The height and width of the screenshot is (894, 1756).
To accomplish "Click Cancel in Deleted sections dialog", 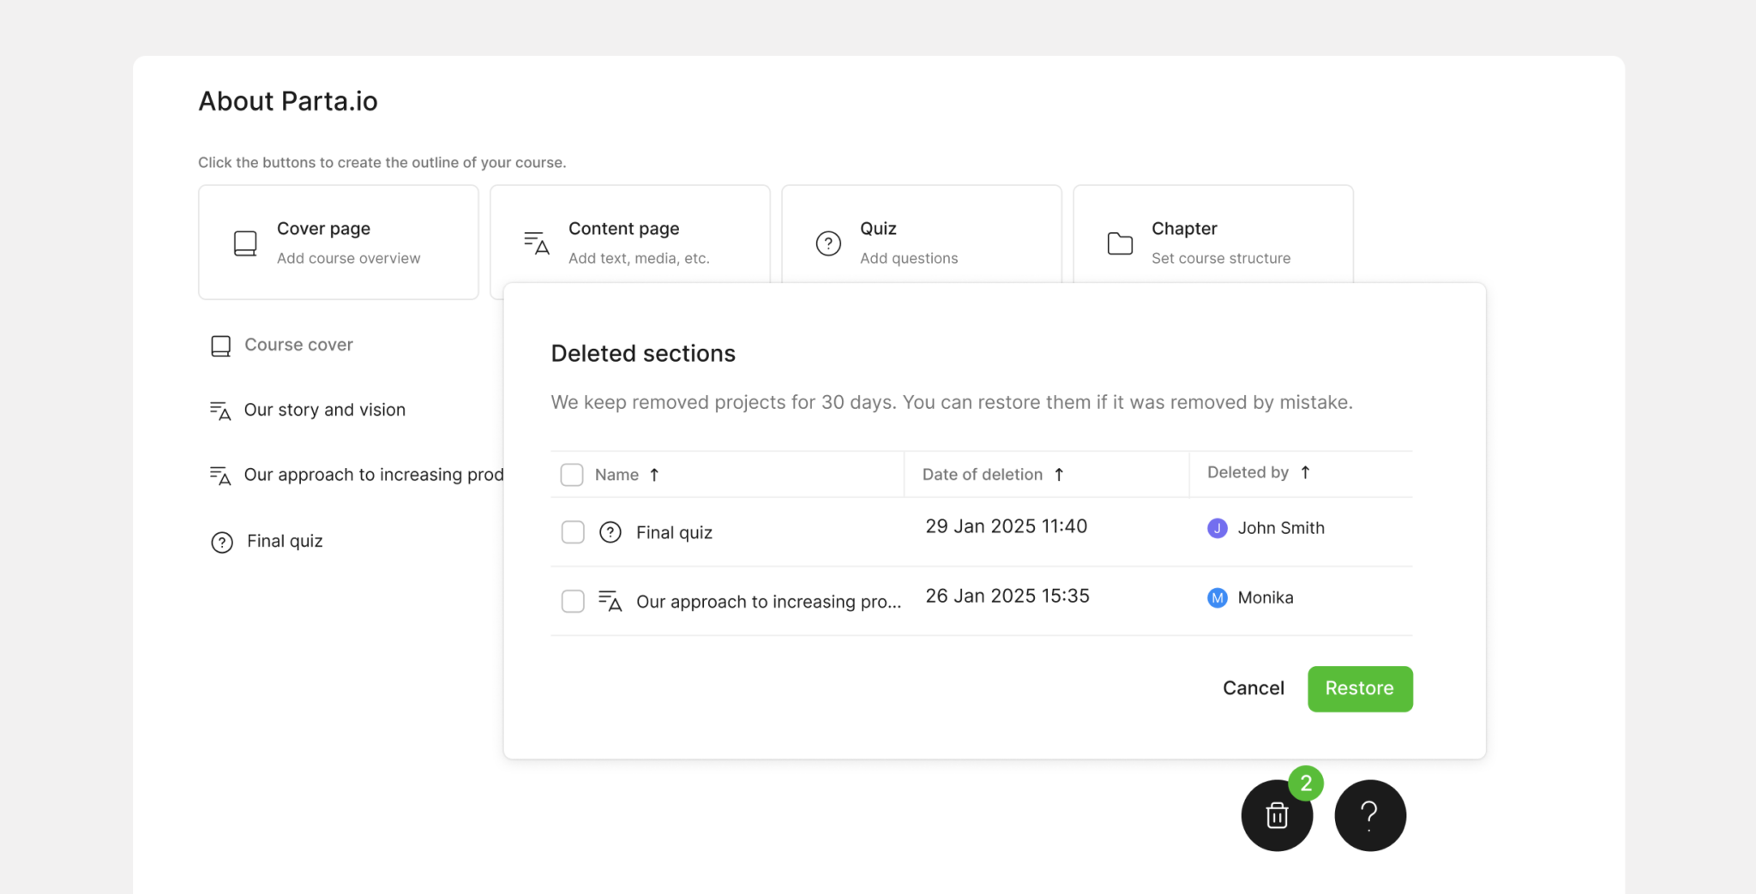I will click(1253, 688).
